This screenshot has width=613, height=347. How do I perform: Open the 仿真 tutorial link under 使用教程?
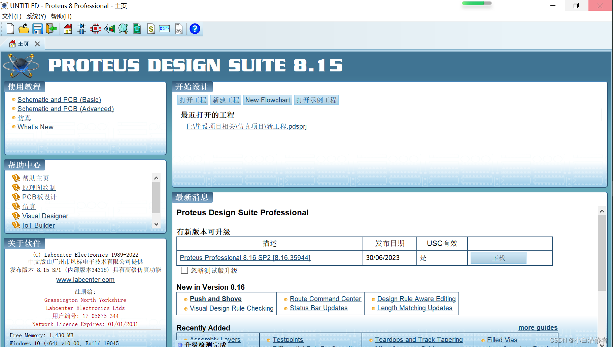(x=24, y=118)
